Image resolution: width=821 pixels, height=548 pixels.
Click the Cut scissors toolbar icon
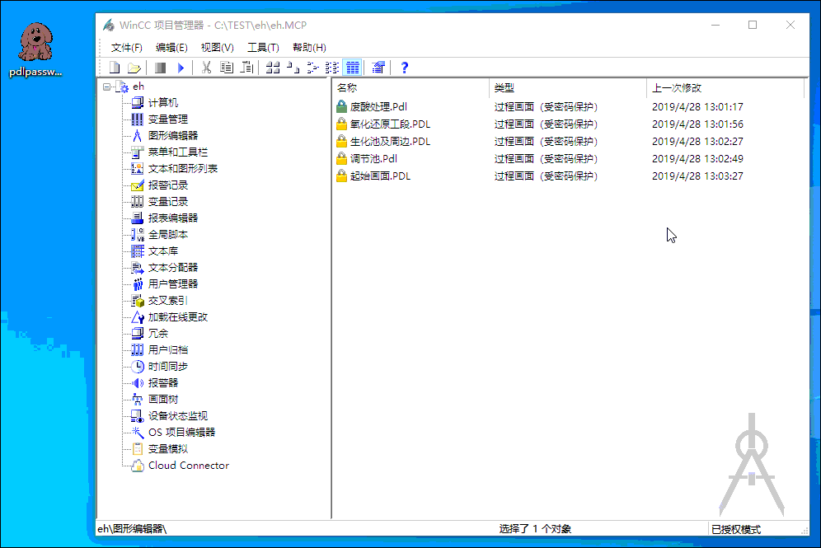tap(207, 68)
